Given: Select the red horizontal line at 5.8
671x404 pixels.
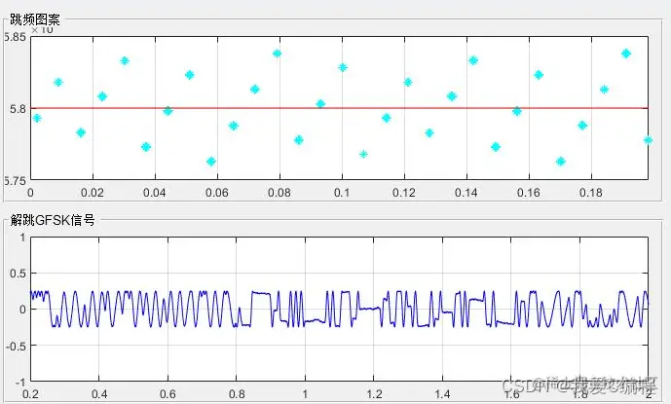Looking at the screenshot, I should (339, 108).
